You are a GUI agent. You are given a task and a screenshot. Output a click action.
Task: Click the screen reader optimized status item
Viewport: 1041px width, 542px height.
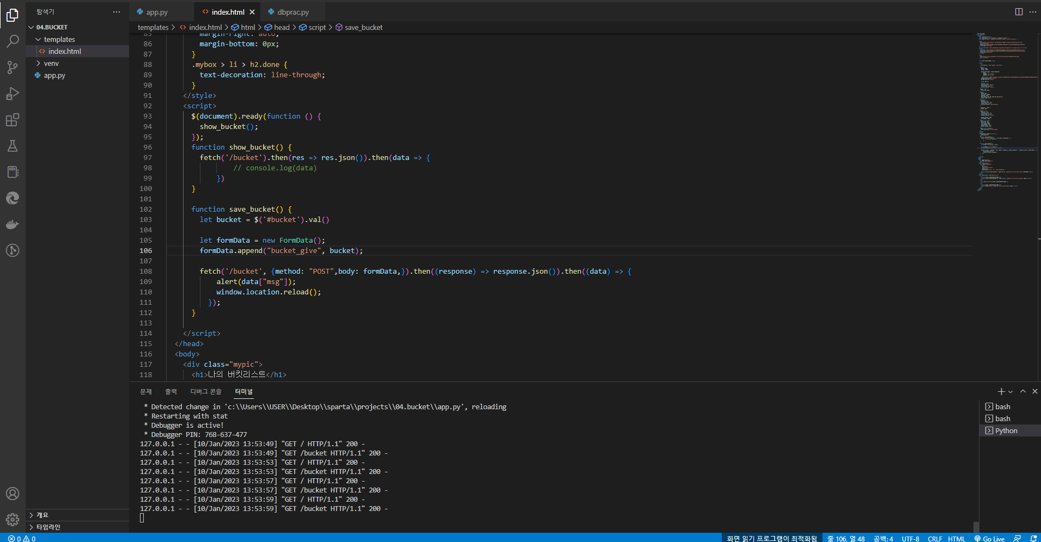[771, 539]
